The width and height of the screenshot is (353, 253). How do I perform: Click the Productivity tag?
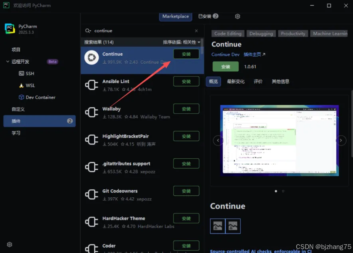(x=293, y=34)
